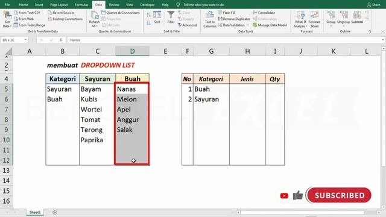
Task: Click the Share button
Action: point(374,5)
